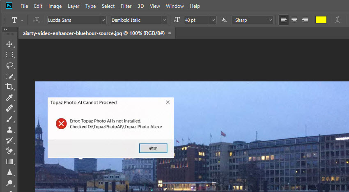The width and height of the screenshot is (349, 192).
Task: Select the Move tool
Action: [x=9, y=44]
